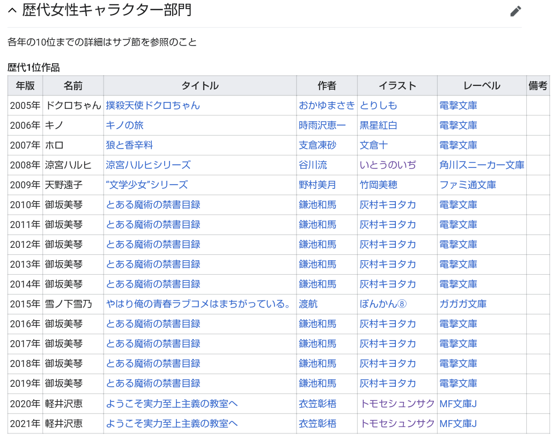This screenshot has width=553, height=441.
Task: Click the illustrator いとうのいぢ link
Action: 387,165
